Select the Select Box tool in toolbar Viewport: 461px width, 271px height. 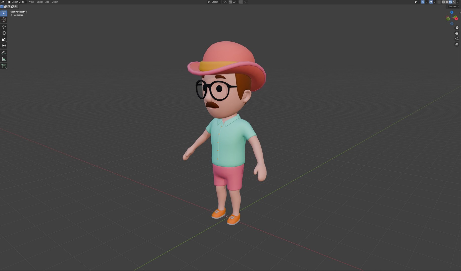pos(4,13)
